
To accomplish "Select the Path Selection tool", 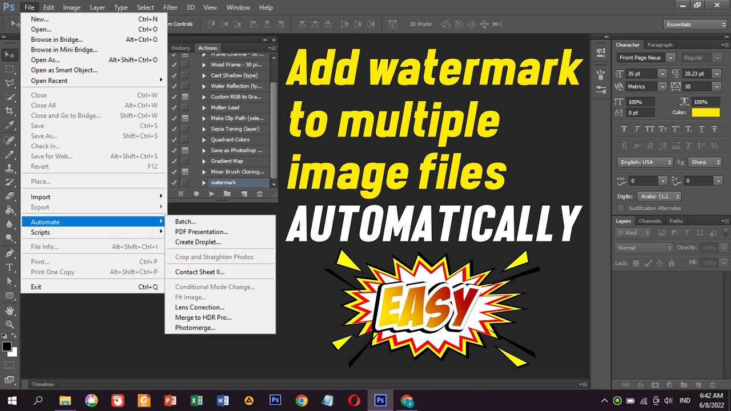I will tap(10, 281).
